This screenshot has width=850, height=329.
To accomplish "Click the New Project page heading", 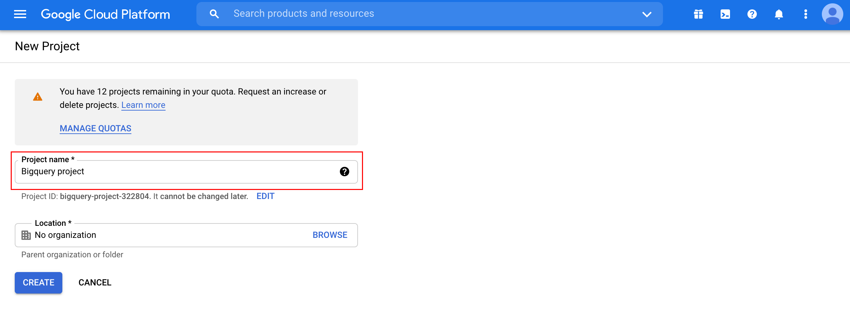I will coord(47,46).
